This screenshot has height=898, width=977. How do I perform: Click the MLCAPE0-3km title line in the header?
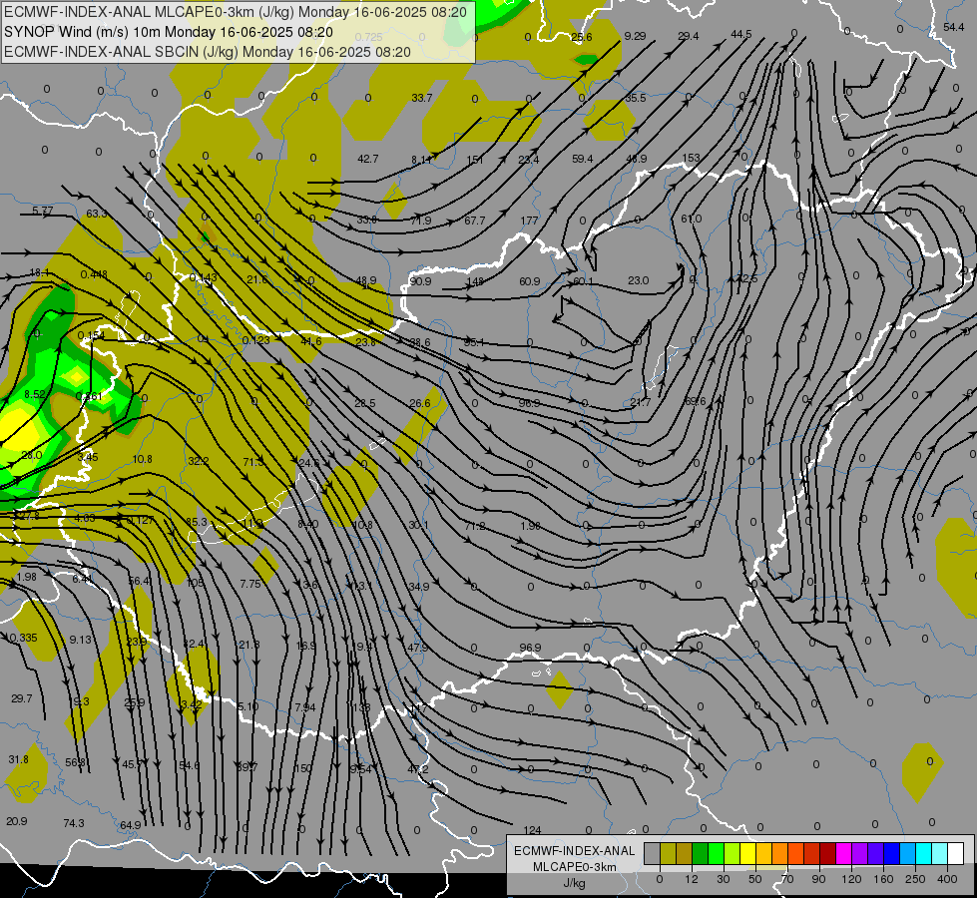click(236, 12)
